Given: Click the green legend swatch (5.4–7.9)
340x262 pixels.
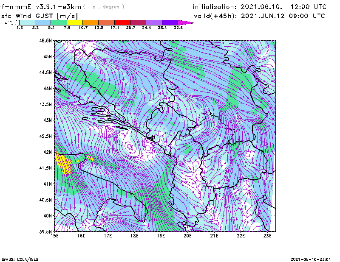Looking at the screenshot, I should pyautogui.click(x=59, y=22).
